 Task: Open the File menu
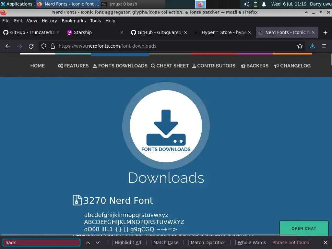[6, 21]
